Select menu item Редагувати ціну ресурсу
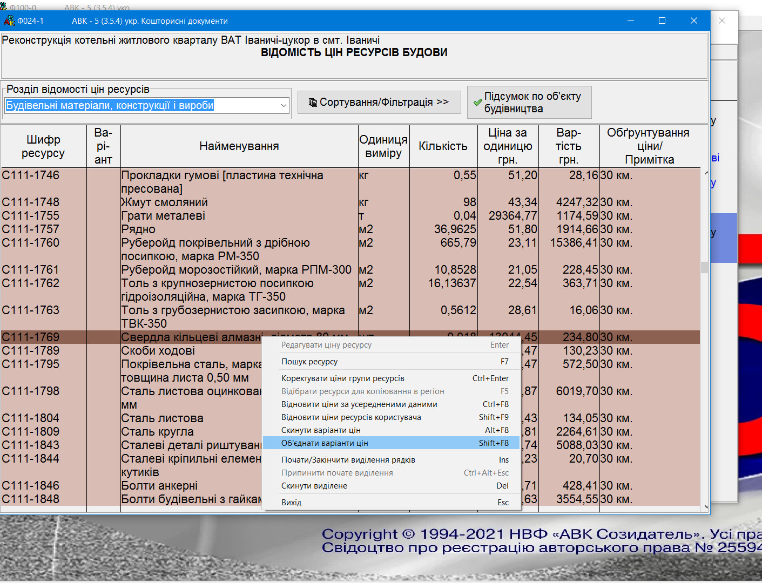 pos(392,345)
